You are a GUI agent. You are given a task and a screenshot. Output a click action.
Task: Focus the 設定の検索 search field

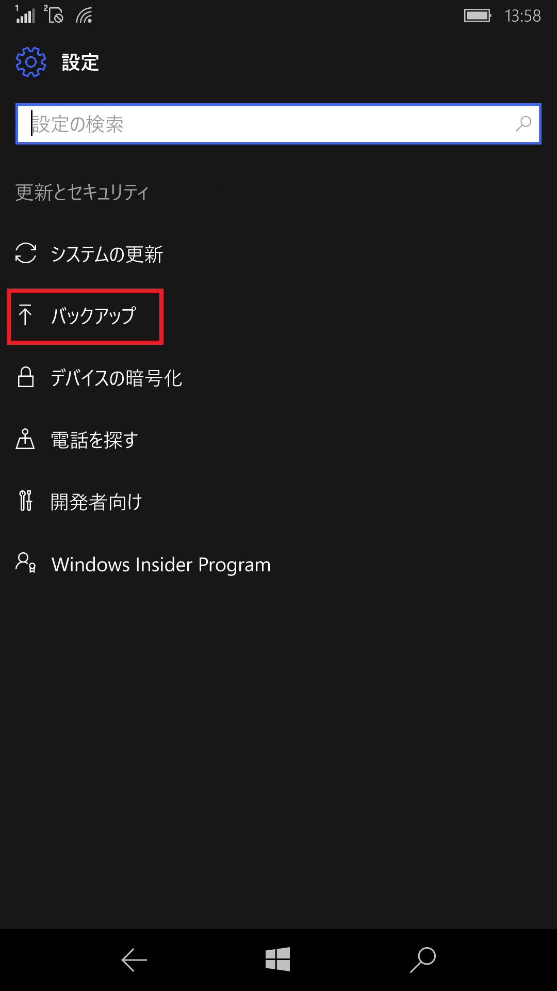(278, 124)
